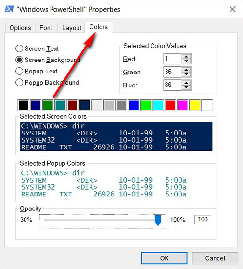Pick the dark red (maroon) swatch
The width and height of the screenshot is (243, 269).
point(72,105)
